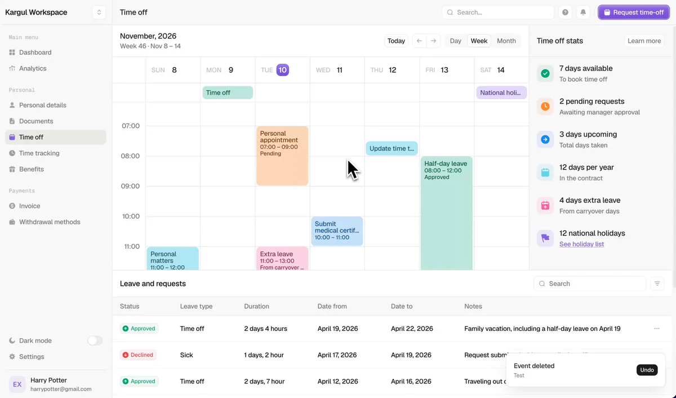Screen dimensions: 676x398
Task: Open Time off in the sidebar menu
Action: click(x=55, y=137)
